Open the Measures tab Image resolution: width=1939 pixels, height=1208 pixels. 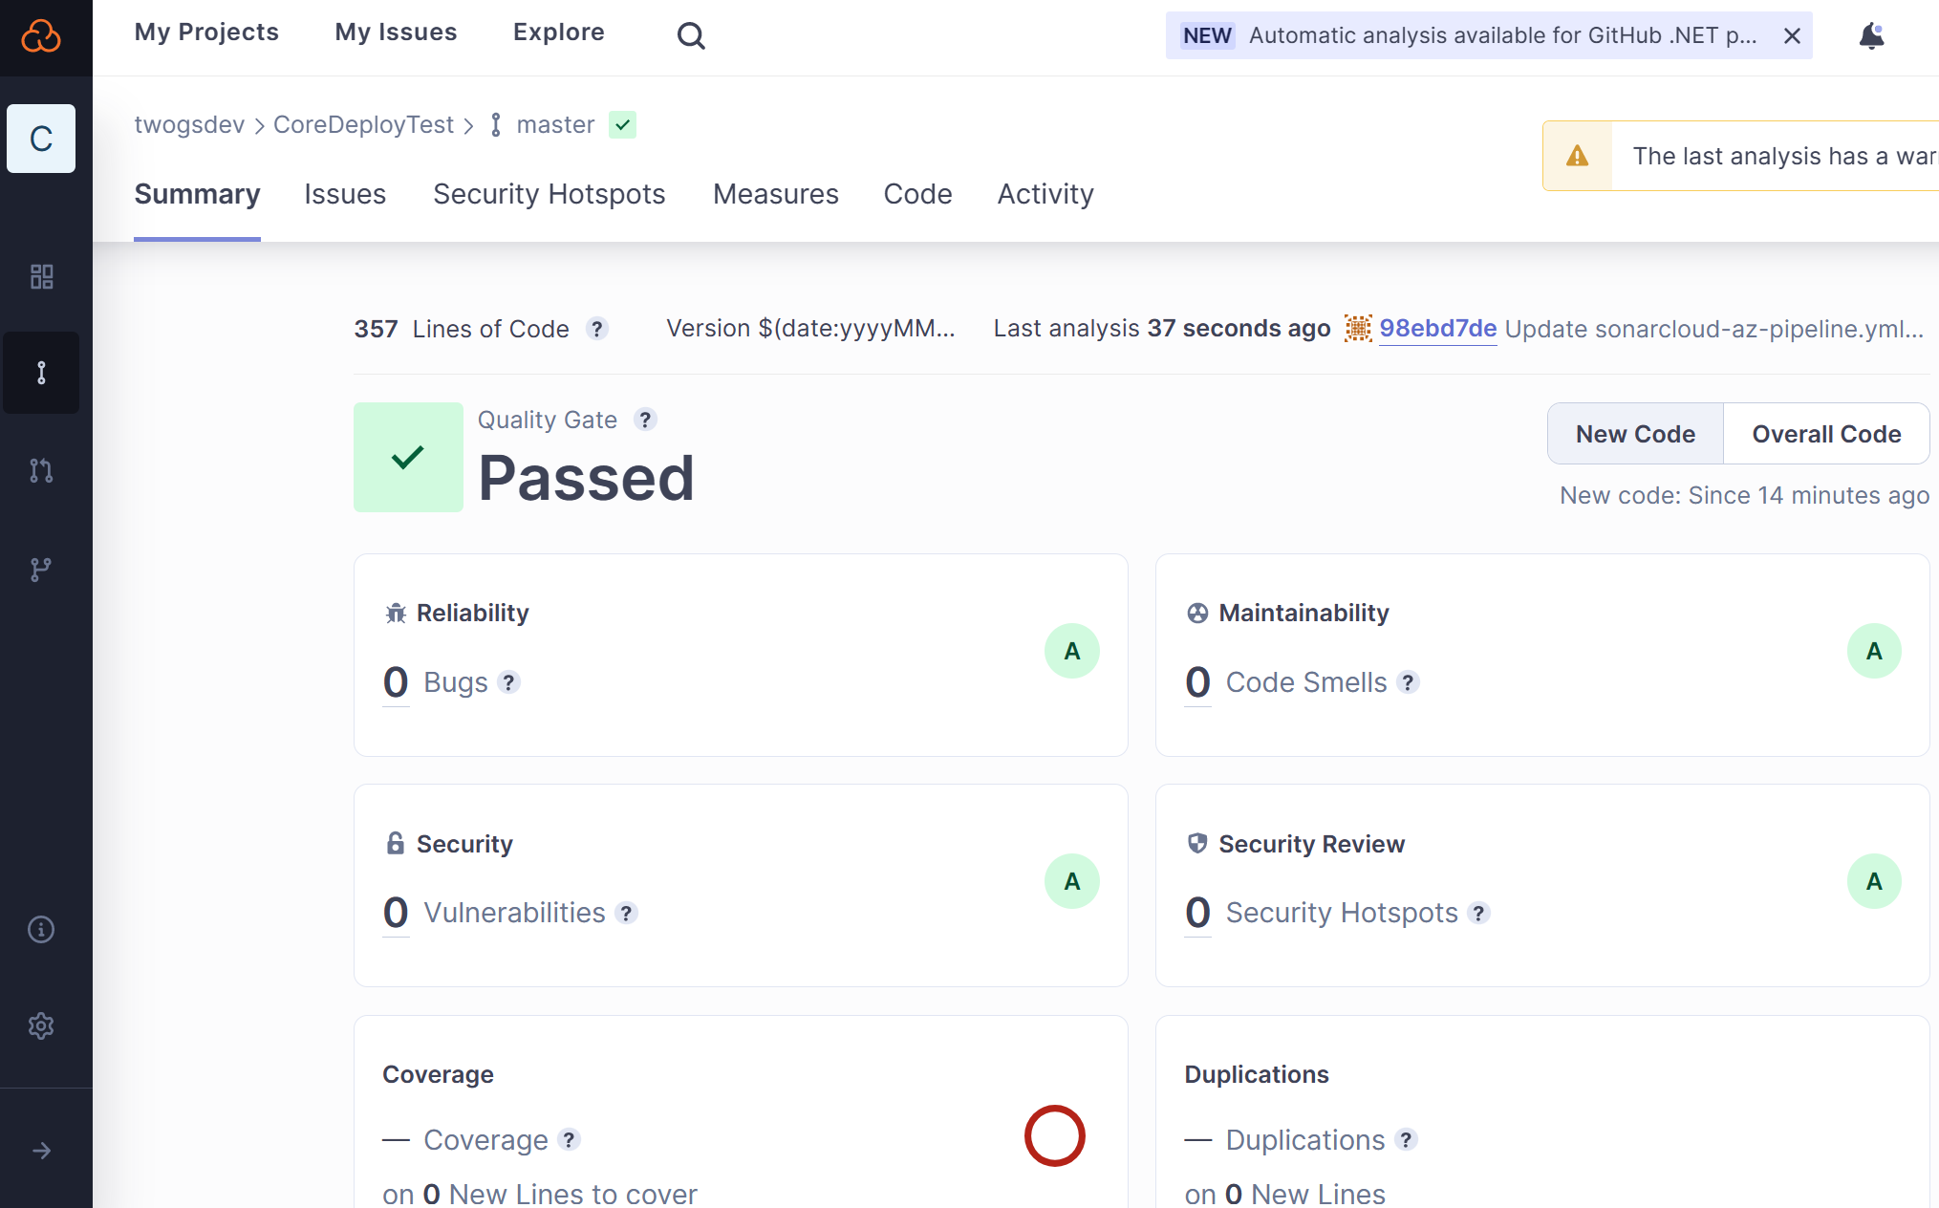click(x=775, y=194)
